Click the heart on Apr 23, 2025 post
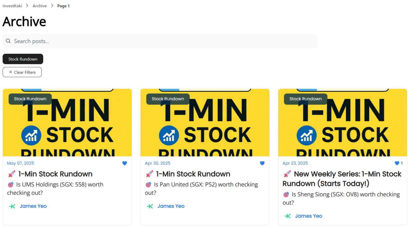411x227 pixels. point(397,163)
